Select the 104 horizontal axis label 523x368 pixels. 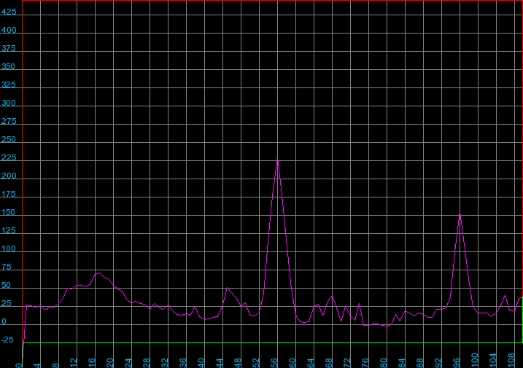tap(493, 361)
